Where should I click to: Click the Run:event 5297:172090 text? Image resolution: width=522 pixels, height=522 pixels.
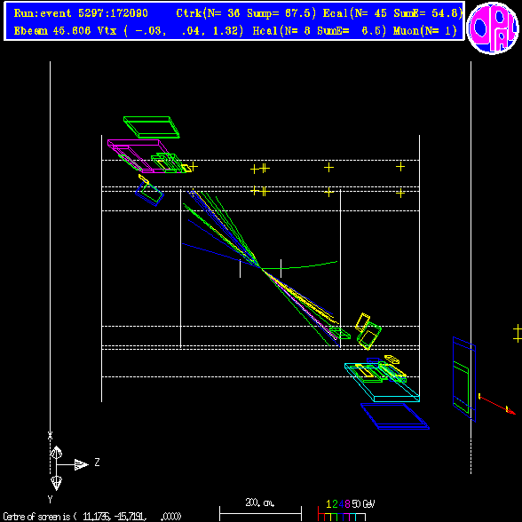click(81, 13)
